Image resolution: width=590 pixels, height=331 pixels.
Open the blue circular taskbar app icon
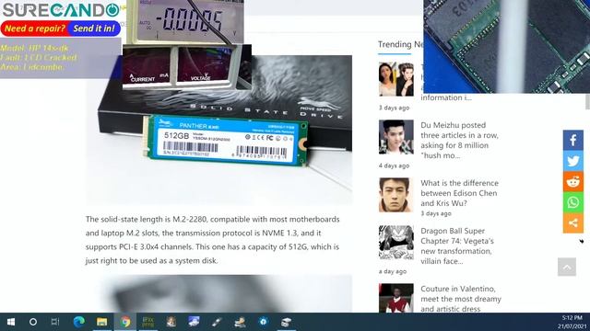[x=264, y=322]
